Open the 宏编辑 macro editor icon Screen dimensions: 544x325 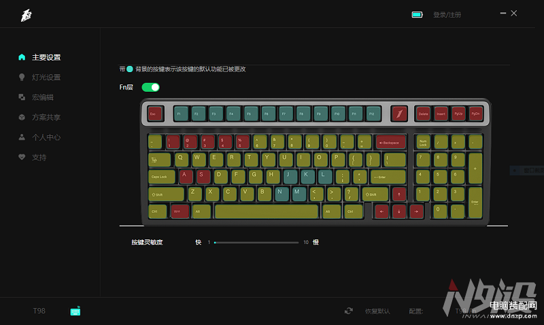coord(22,97)
